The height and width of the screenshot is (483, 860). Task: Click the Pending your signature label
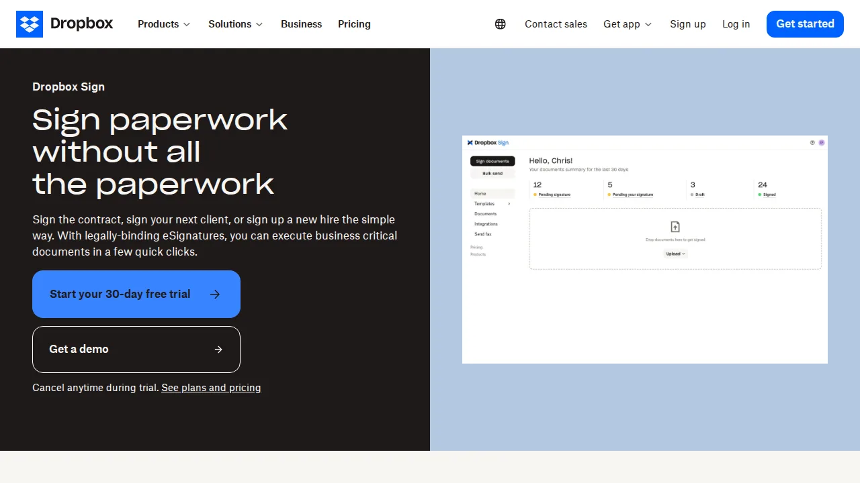[x=633, y=195]
